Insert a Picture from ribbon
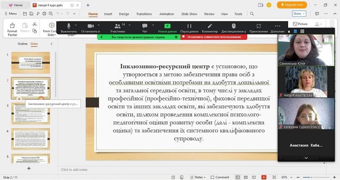 click(x=300, y=24)
